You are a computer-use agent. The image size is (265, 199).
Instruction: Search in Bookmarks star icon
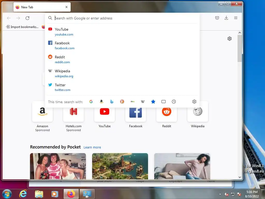tap(153, 102)
